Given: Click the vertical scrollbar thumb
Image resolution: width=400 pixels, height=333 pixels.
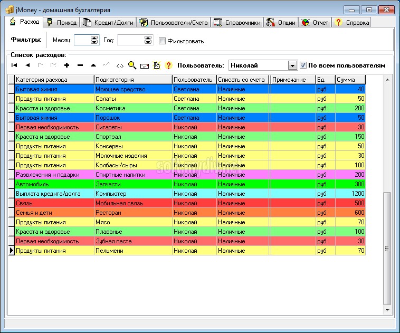Looking at the screenshot, I should click(x=387, y=249).
